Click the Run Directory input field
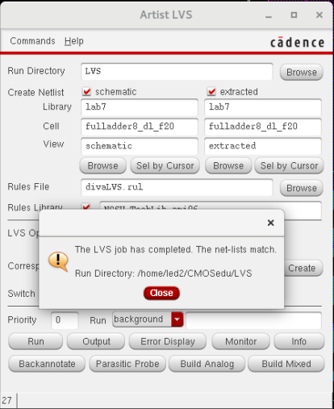The image size is (334, 409). pyautogui.click(x=177, y=72)
